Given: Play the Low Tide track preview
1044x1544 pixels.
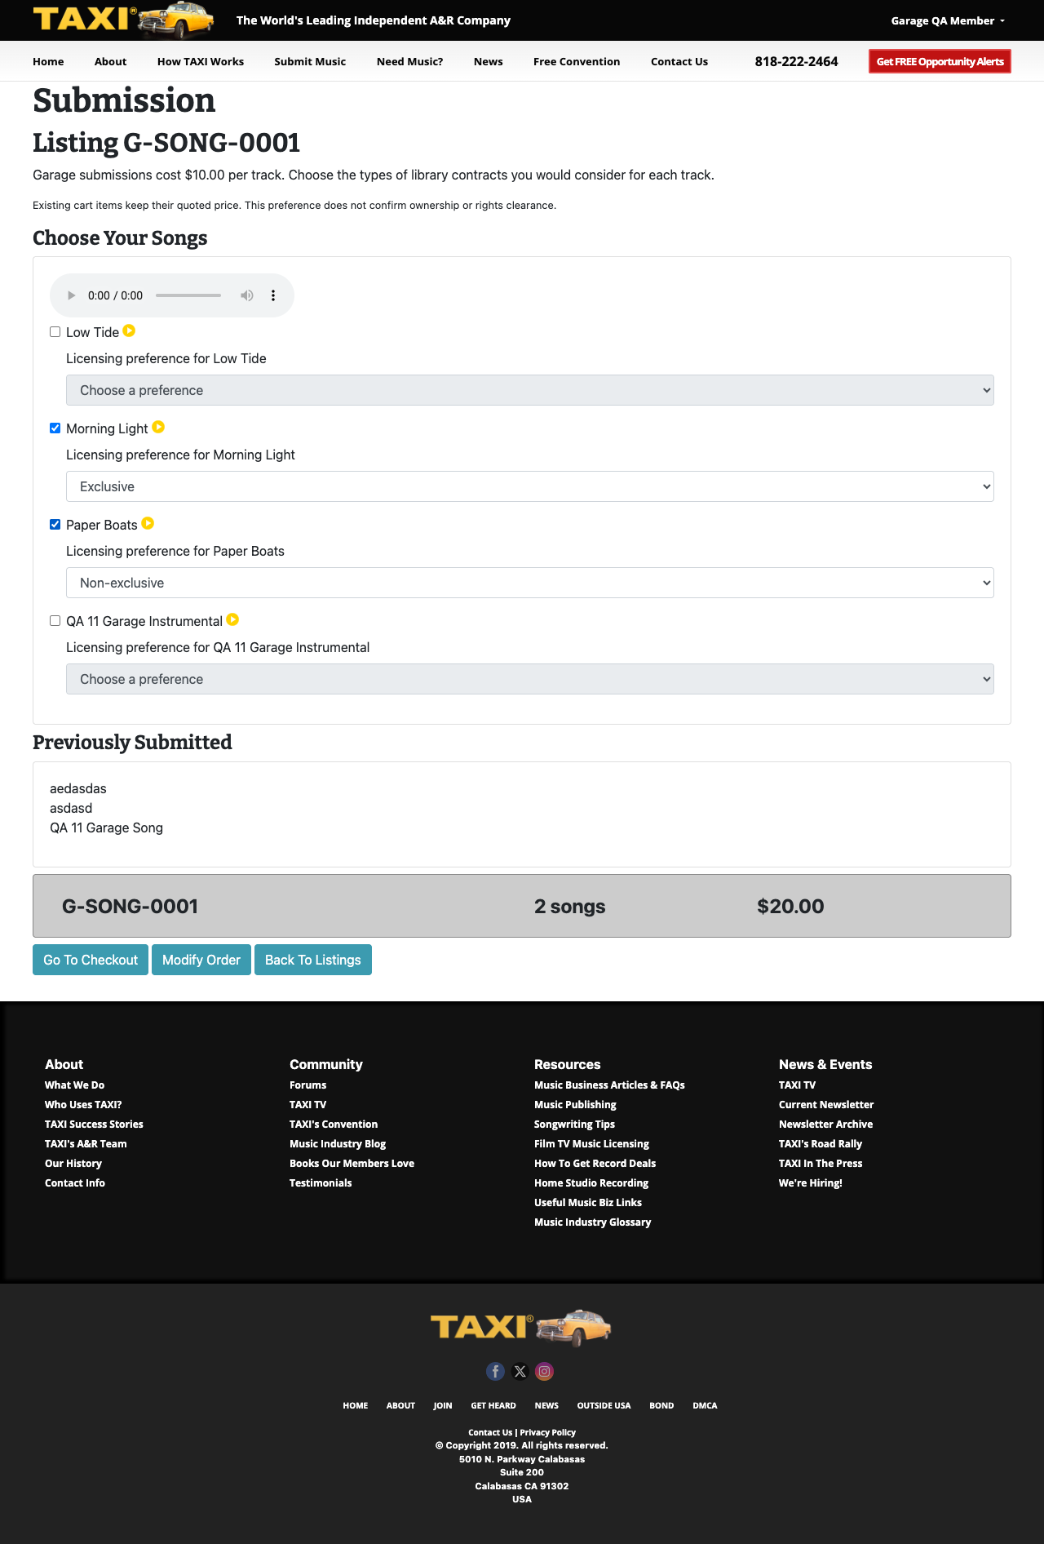Looking at the screenshot, I should tap(129, 331).
